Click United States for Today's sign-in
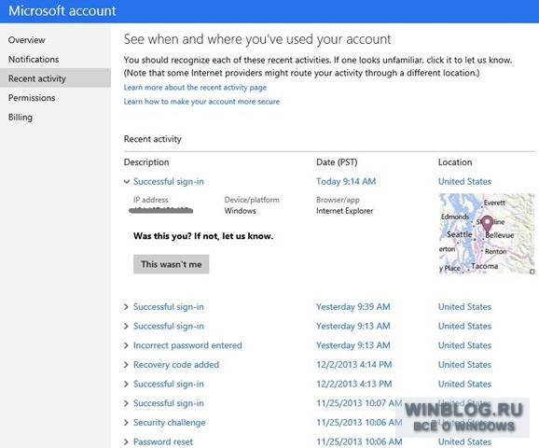This screenshot has width=539, height=448. tap(464, 181)
